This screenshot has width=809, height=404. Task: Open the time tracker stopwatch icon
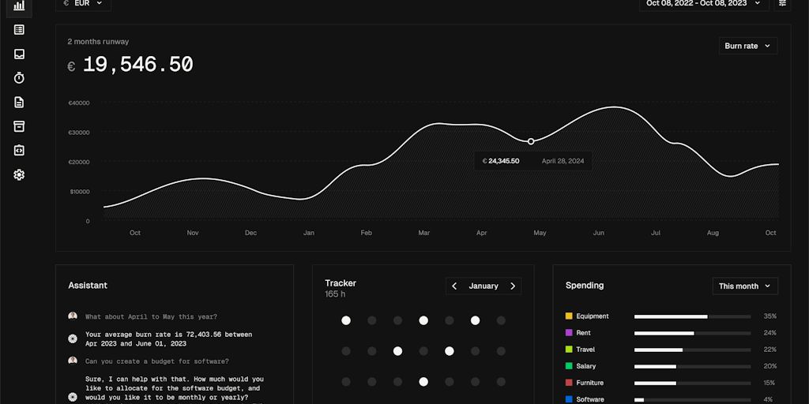point(19,78)
